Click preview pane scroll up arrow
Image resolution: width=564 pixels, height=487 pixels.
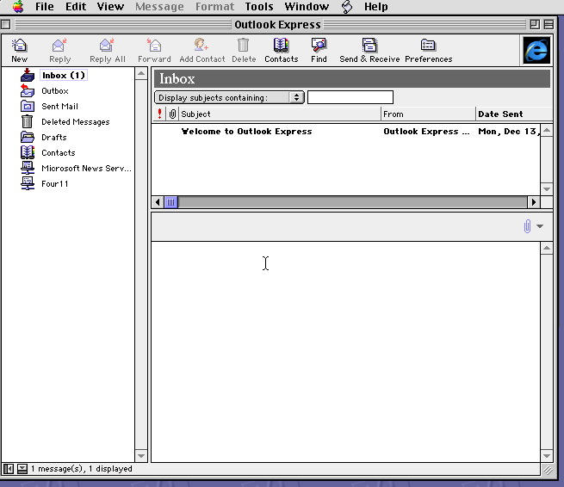[x=547, y=248]
